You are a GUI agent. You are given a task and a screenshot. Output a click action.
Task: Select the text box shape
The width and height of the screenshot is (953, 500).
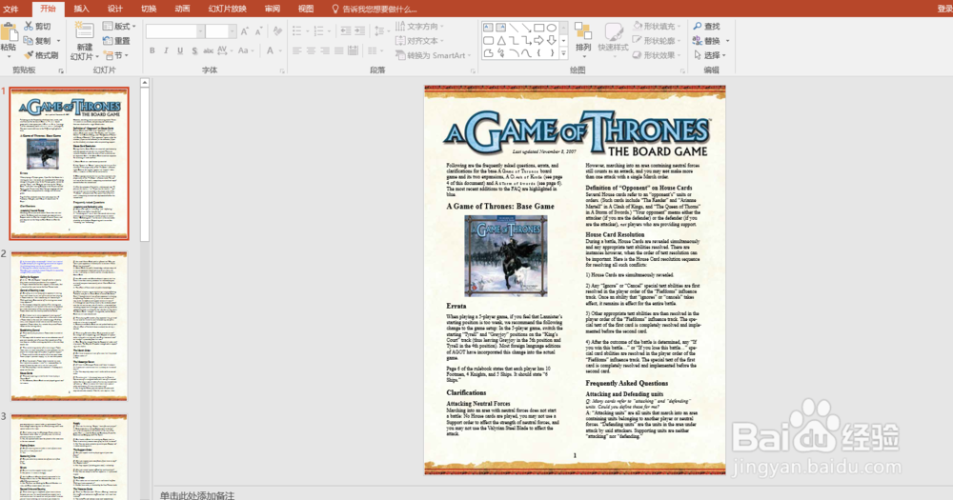coord(488,28)
